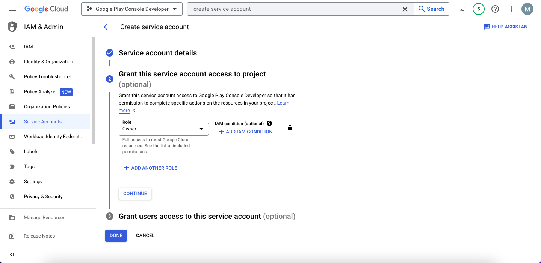
Task: Click the Privacy & Security shield icon
Action: click(12, 197)
